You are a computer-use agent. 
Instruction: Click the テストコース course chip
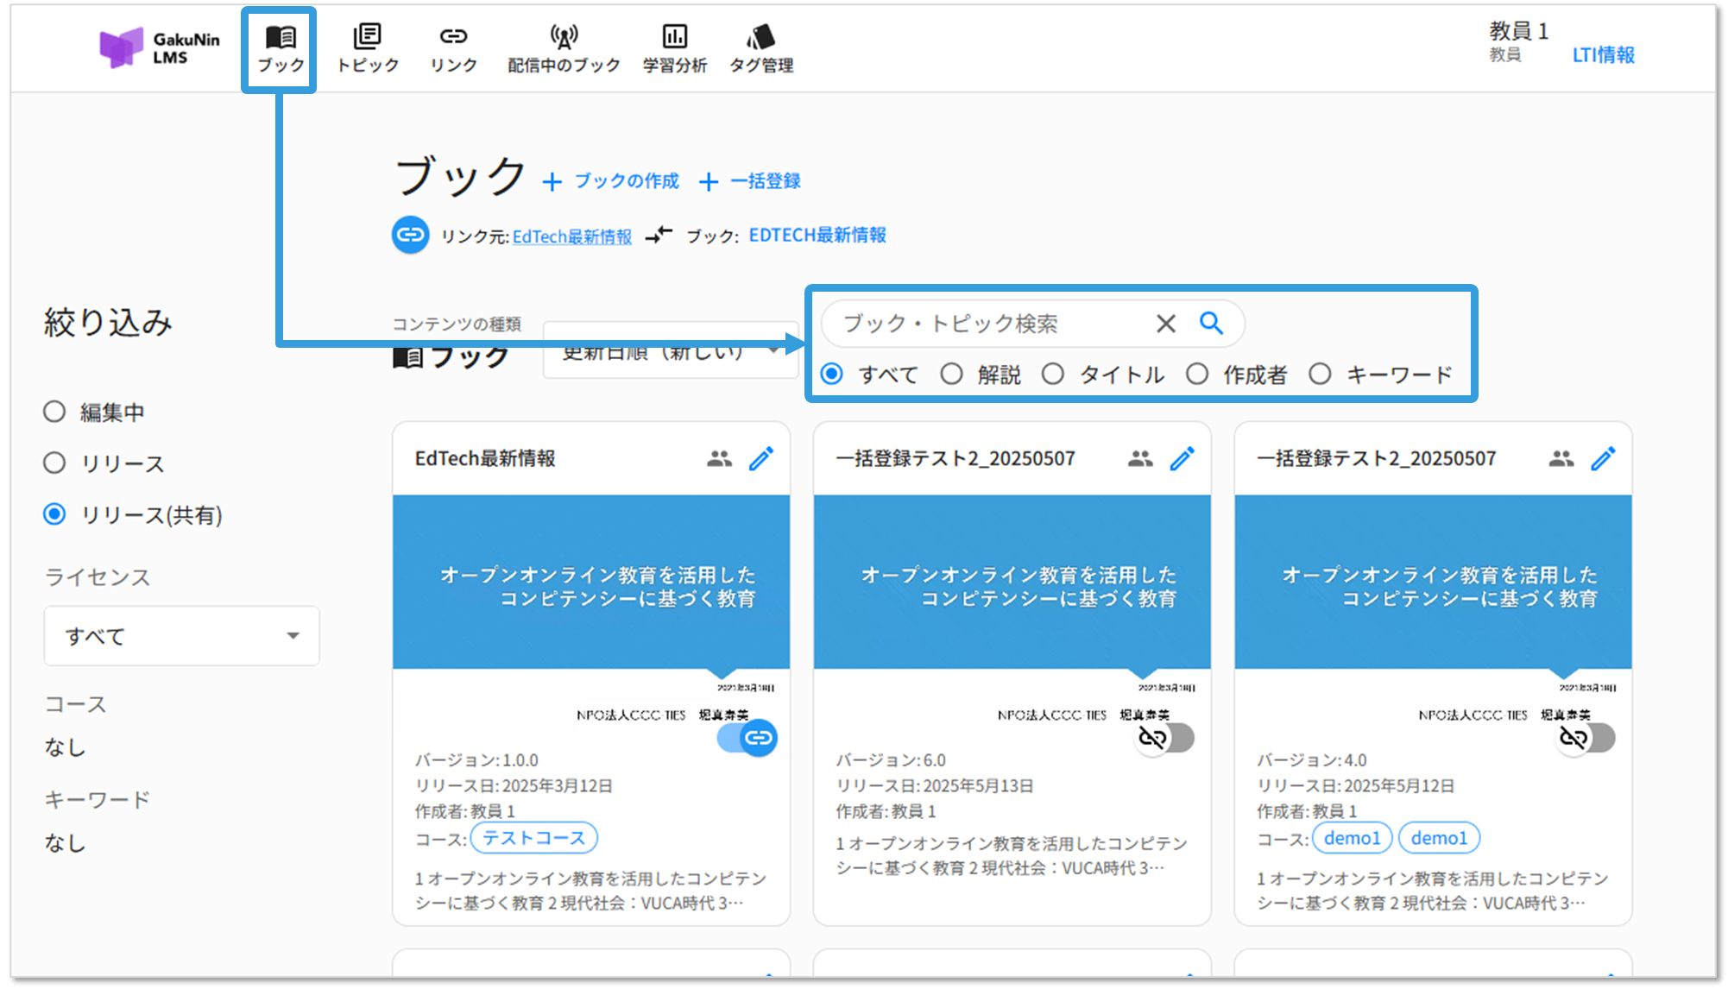click(x=533, y=838)
